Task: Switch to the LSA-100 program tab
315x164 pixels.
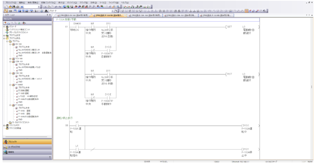Action: (x=145, y=15)
